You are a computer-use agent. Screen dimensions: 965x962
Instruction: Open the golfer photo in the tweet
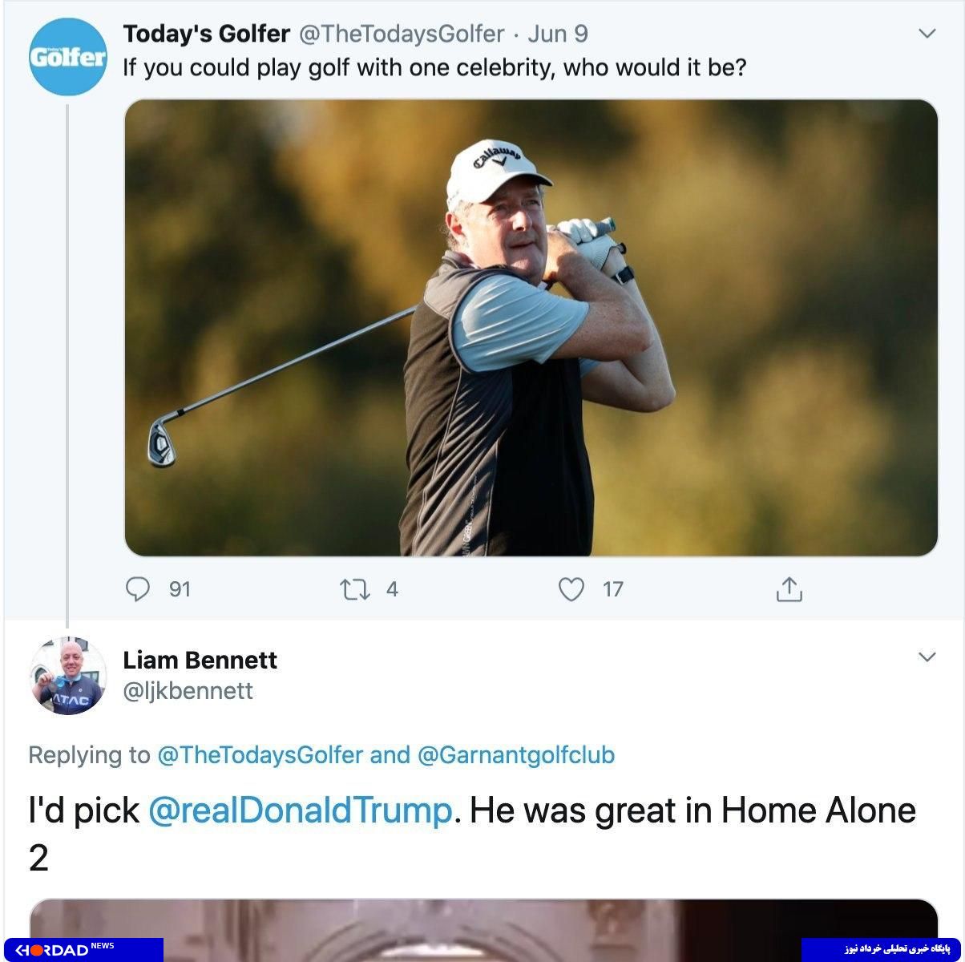pyautogui.click(x=531, y=327)
